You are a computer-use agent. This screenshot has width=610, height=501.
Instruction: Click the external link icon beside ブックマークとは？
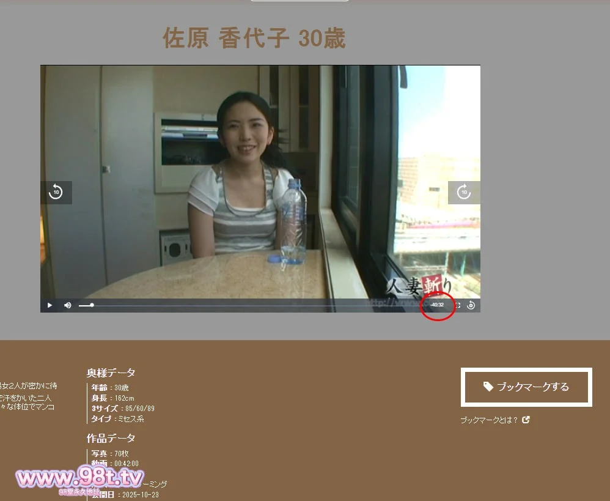[526, 420]
